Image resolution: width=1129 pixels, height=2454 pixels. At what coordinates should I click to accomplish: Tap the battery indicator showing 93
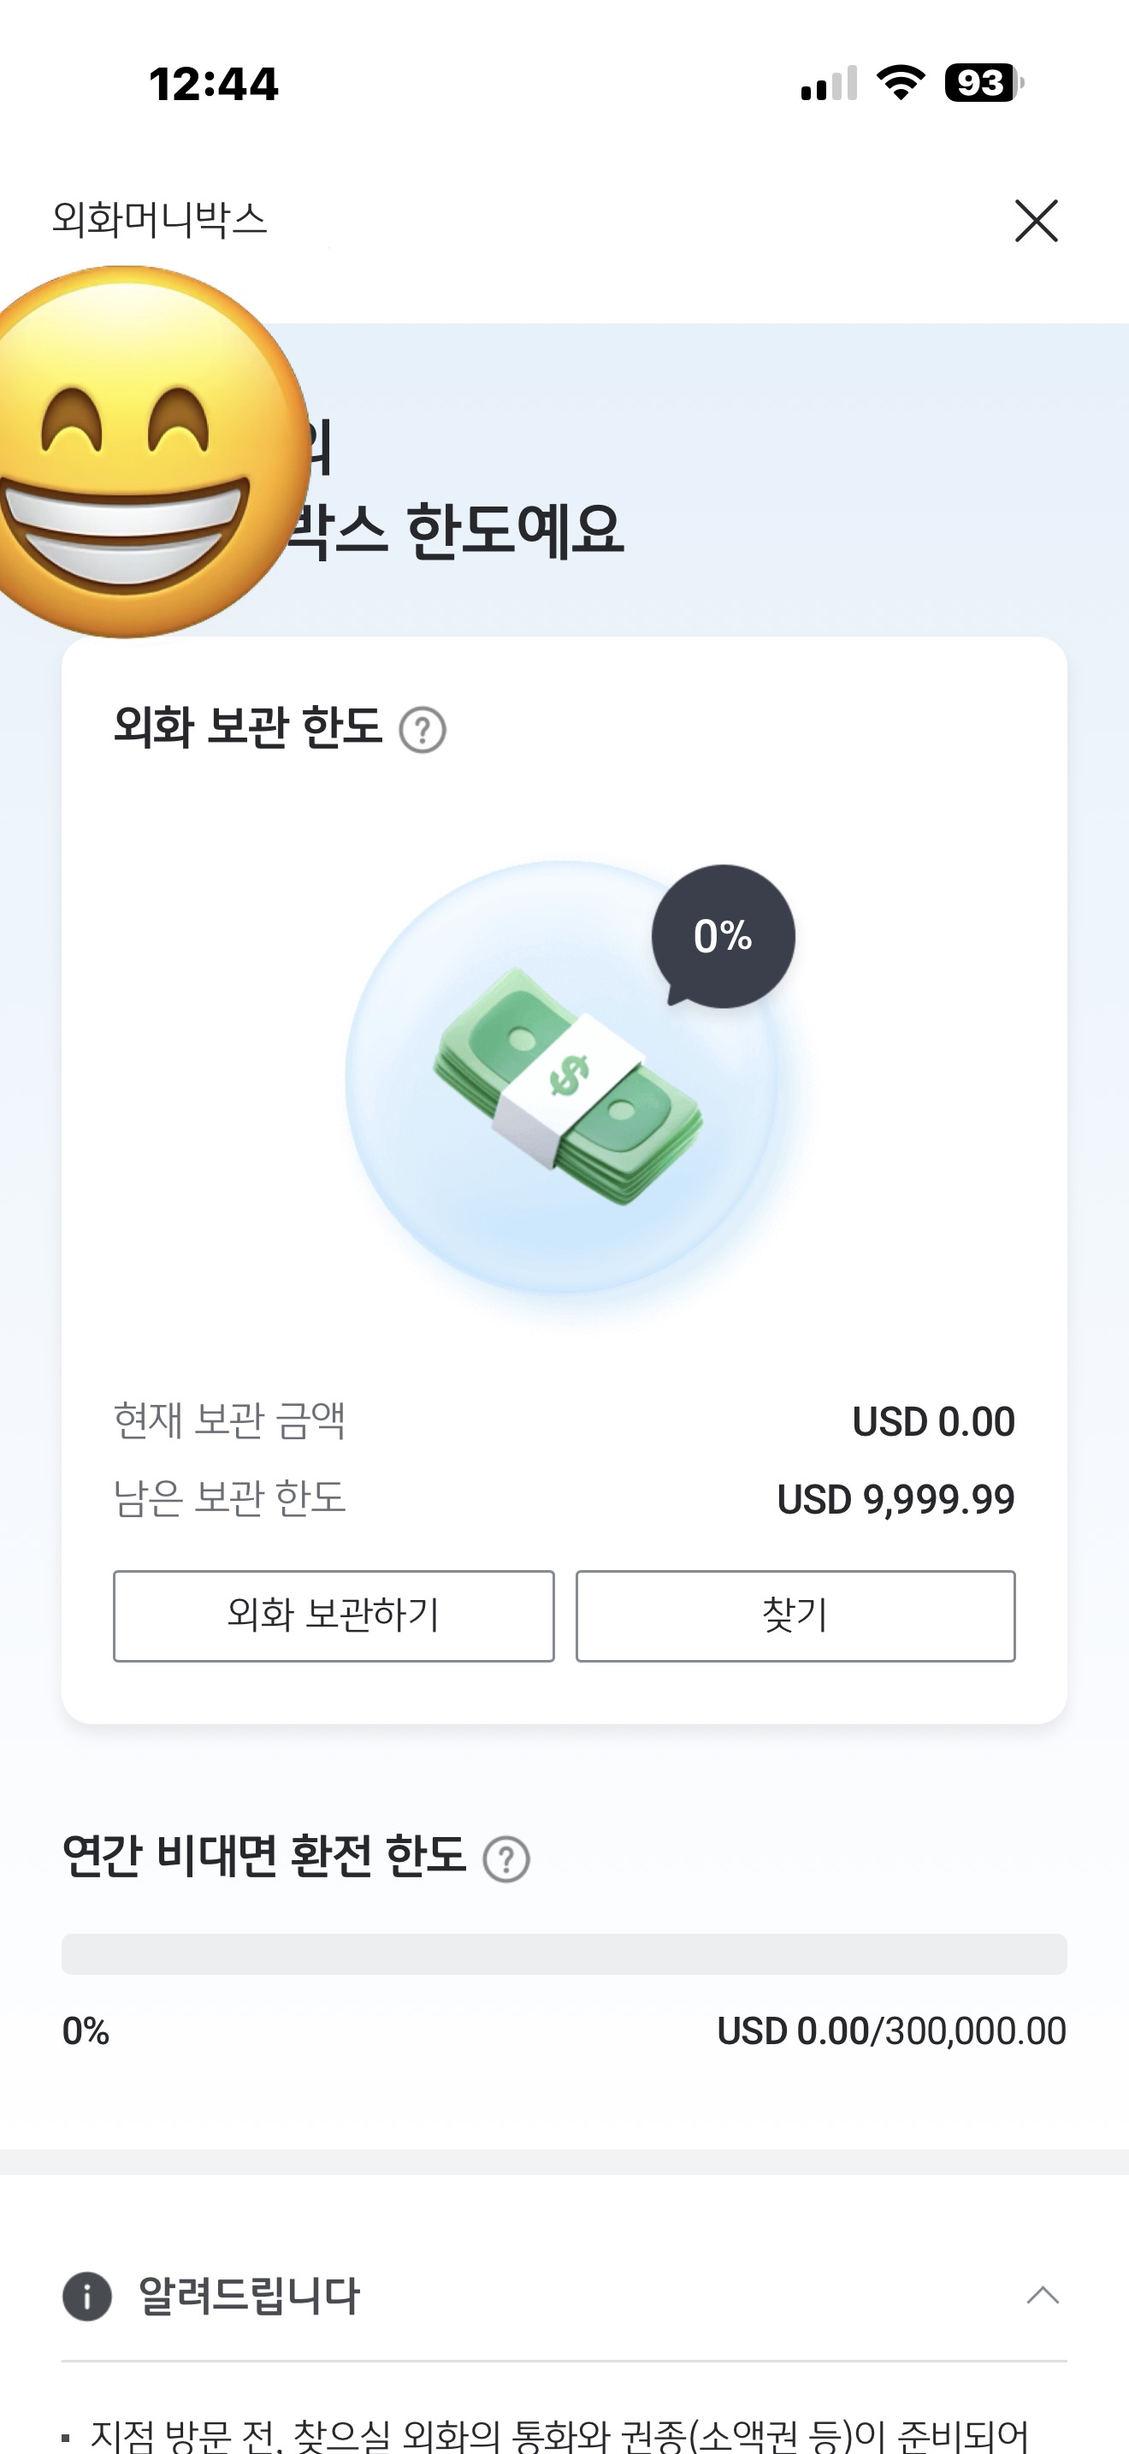pos(983,83)
